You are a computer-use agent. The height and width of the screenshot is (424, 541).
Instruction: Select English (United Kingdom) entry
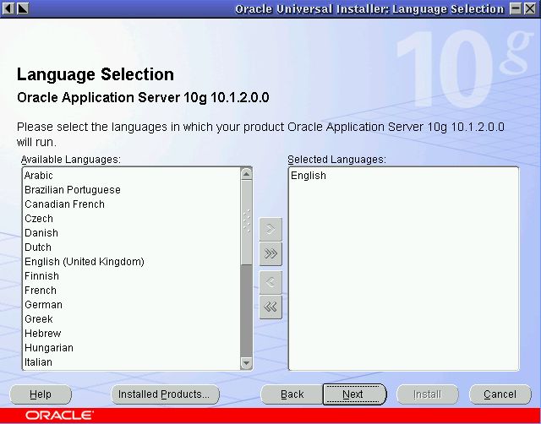pyautogui.click(x=132, y=262)
